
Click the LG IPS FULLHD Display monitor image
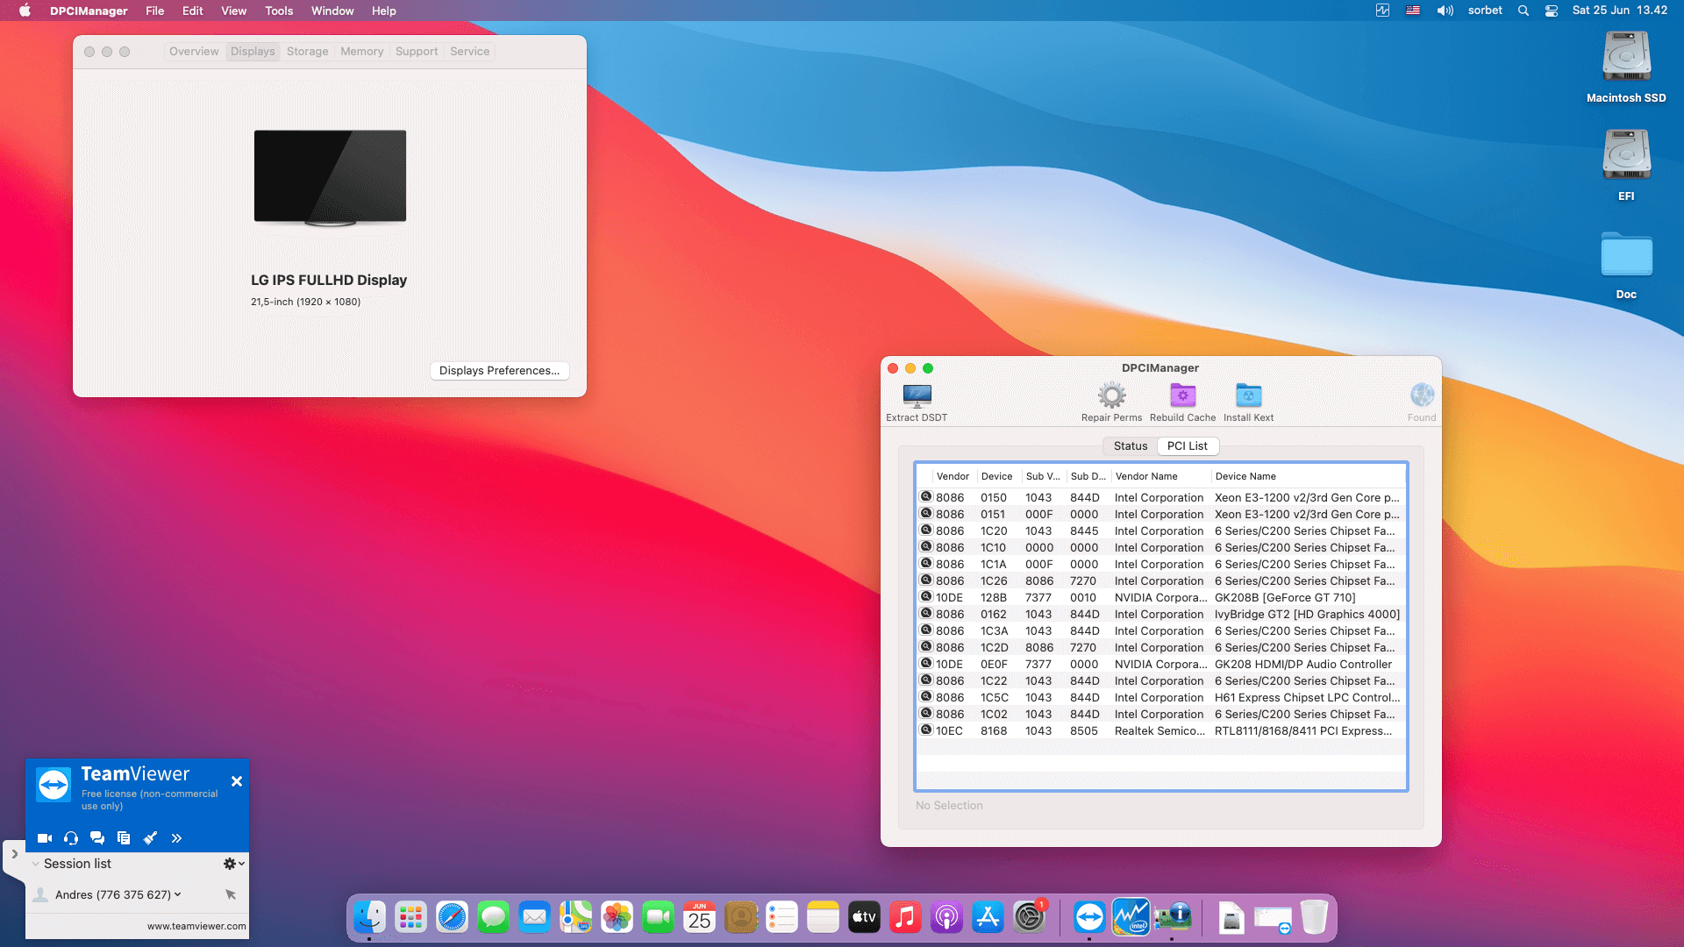click(330, 178)
